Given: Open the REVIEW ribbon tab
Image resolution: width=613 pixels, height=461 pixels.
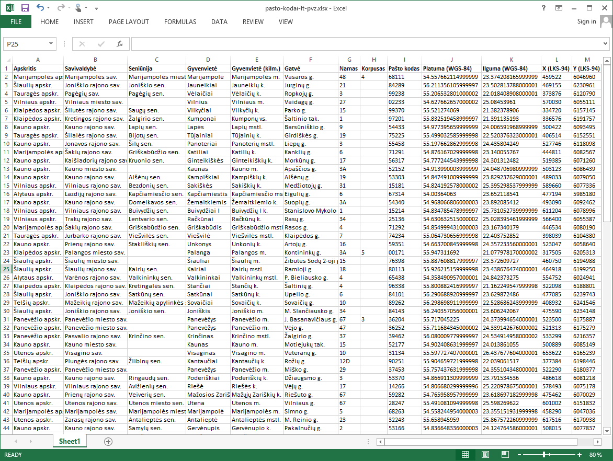Looking at the screenshot, I should (253, 22).
